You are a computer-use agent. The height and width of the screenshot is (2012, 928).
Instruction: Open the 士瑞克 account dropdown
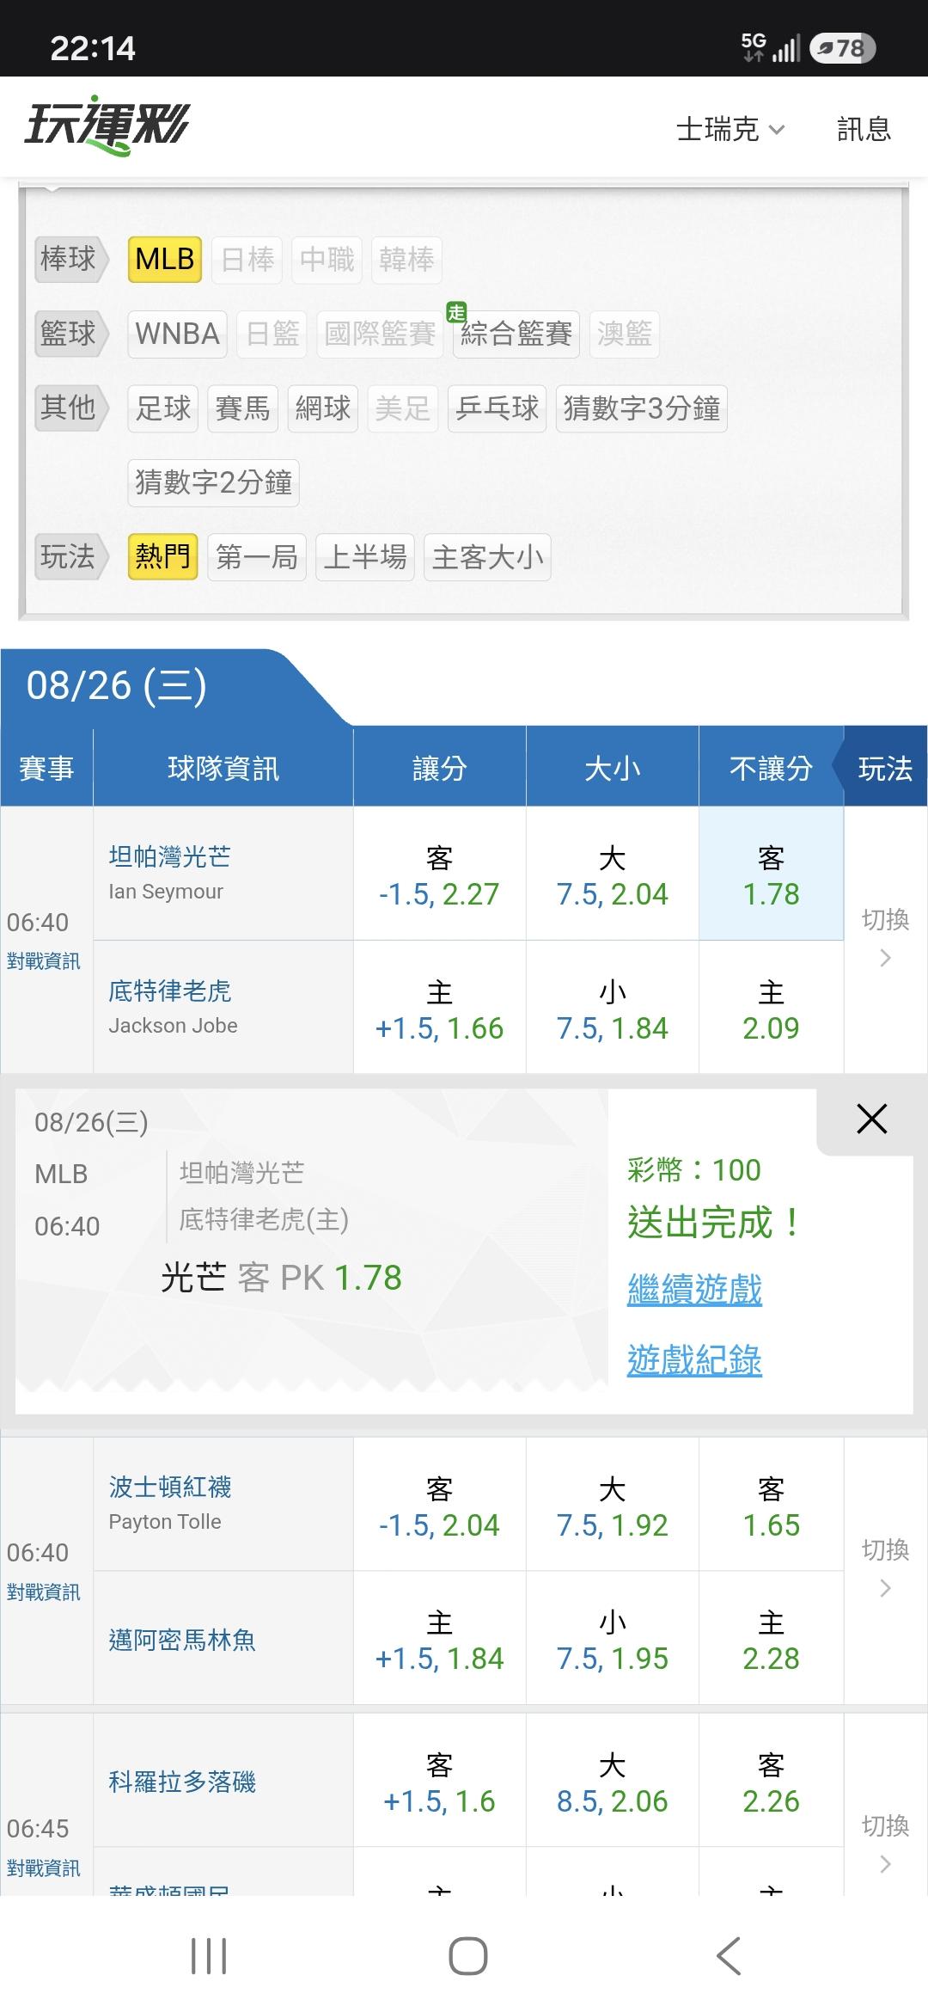click(x=730, y=129)
